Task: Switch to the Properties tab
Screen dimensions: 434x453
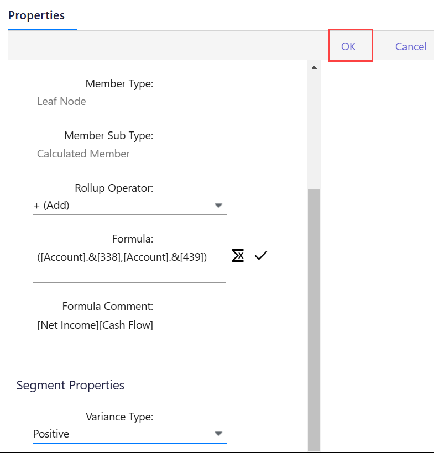Action: tap(36, 15)
